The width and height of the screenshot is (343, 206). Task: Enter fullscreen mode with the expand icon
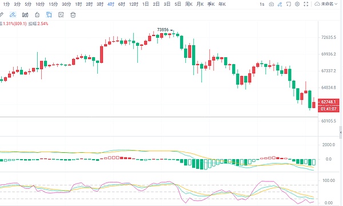pos(306,4)
